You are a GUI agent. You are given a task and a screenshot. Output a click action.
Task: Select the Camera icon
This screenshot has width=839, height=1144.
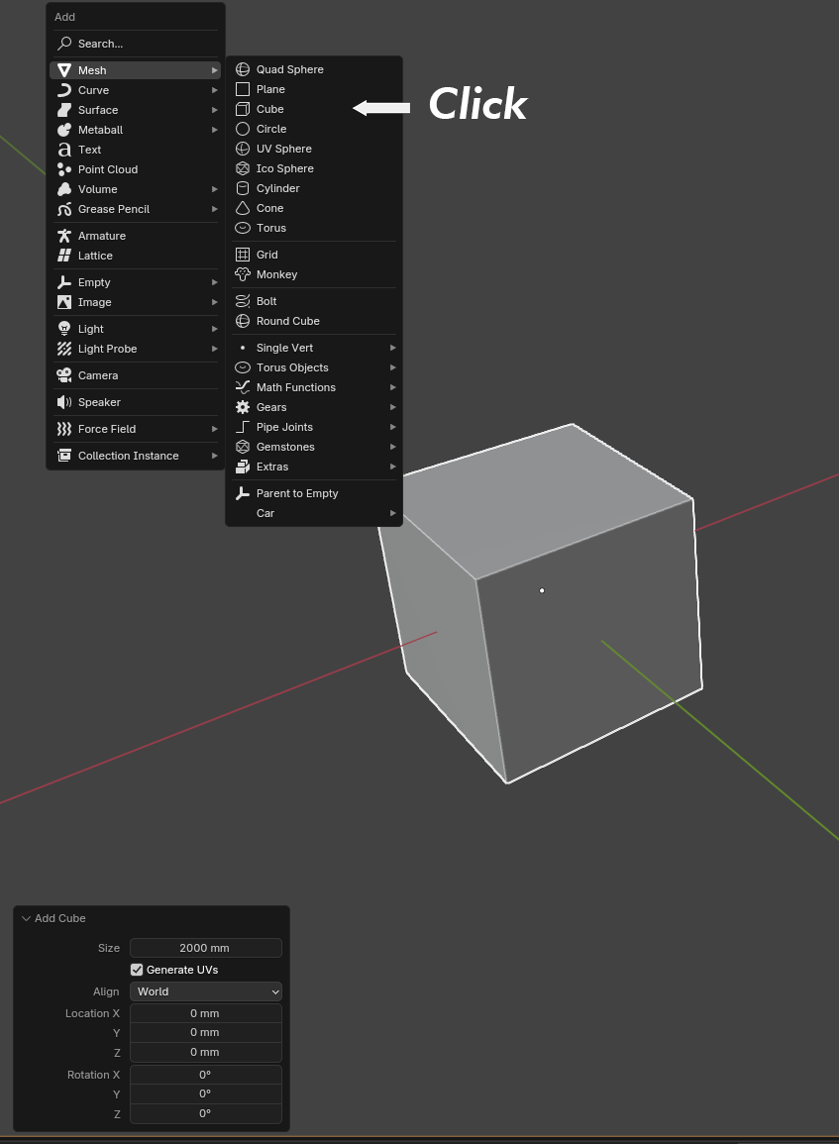(x=64, y=375)
